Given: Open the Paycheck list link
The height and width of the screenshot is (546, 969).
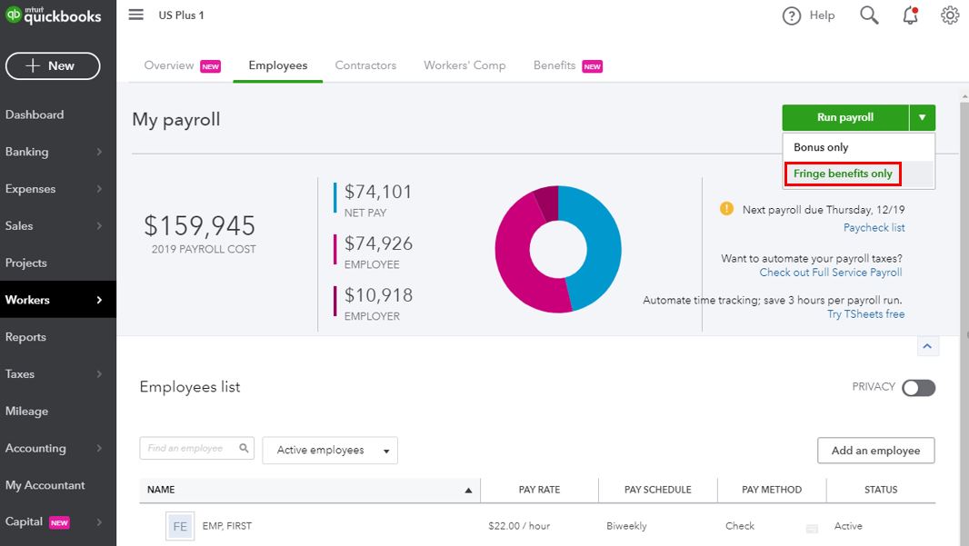Looking at the screenshot, I should 874,228.
